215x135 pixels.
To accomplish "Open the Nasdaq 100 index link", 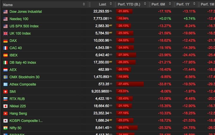I will pyautogui.click(x=19, y=19).
